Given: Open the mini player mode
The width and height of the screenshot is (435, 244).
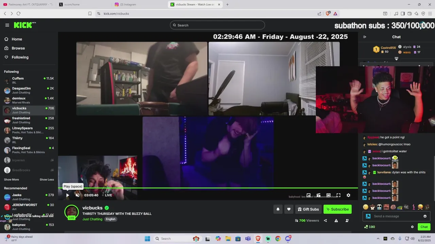Looking at the screenshot, I should click(309, 195).
